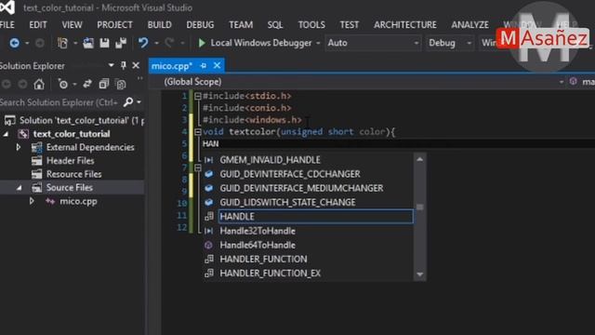Open the DEBUG menu

click(200, 25)
